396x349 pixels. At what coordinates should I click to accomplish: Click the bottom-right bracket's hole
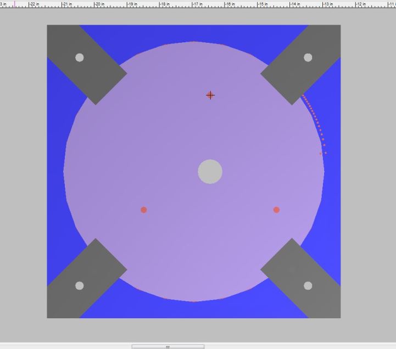click(308, 286)
